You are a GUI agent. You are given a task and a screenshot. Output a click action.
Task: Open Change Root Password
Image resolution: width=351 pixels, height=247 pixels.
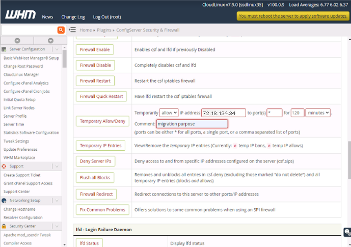(23, 66)
